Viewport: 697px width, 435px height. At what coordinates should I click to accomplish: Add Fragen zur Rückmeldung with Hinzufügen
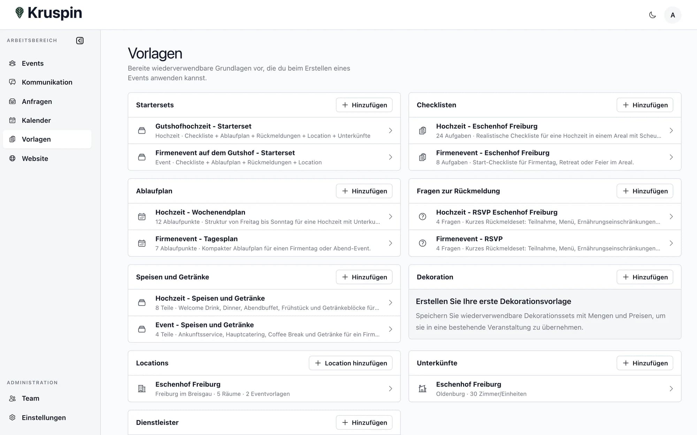click(x=645, y=191)
